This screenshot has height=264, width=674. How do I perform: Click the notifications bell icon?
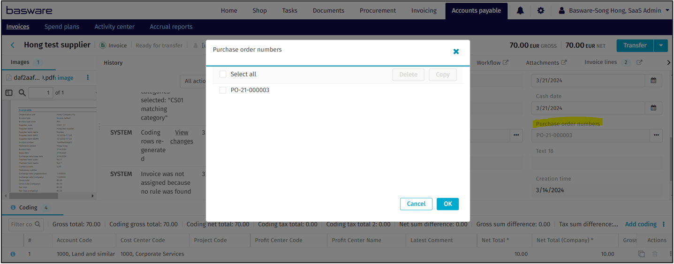pyautogui.click(x=520, y=10)
